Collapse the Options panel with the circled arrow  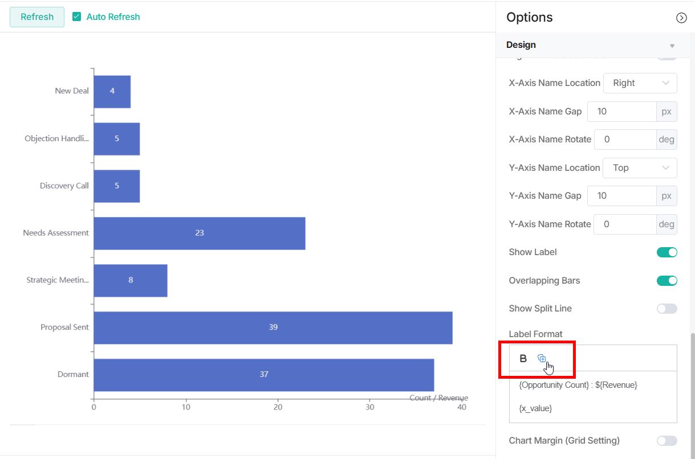pos(681,18)
